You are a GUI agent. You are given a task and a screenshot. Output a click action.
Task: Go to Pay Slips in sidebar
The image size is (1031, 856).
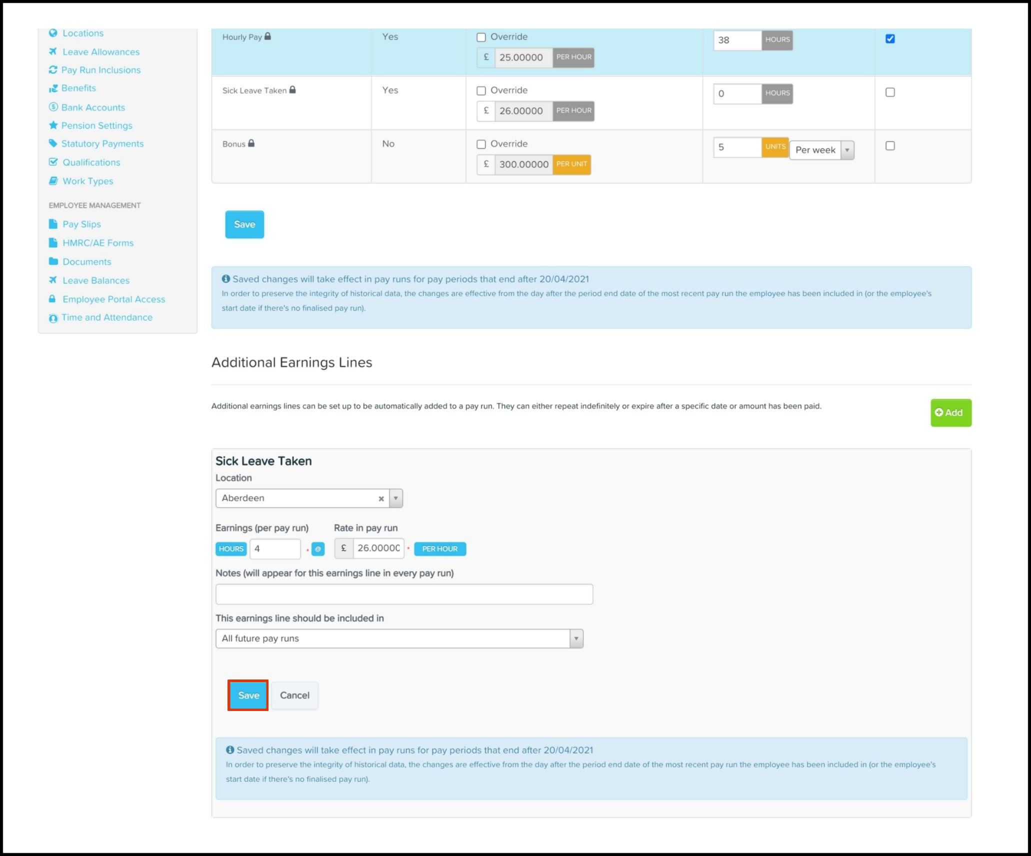tap(81, 224)
